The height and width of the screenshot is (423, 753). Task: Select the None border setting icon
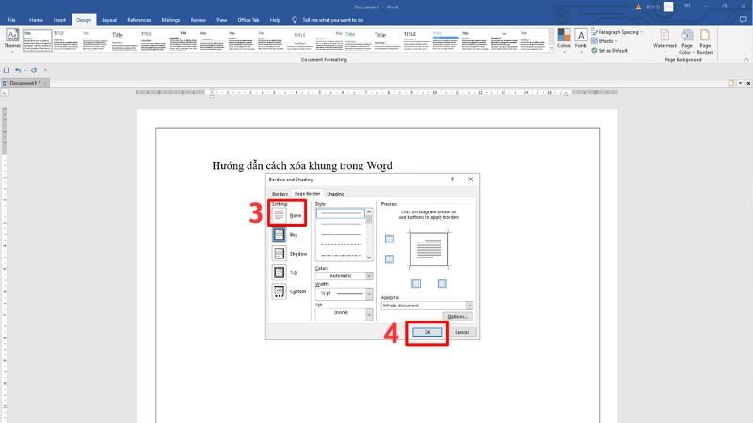(x=280, y=214)
